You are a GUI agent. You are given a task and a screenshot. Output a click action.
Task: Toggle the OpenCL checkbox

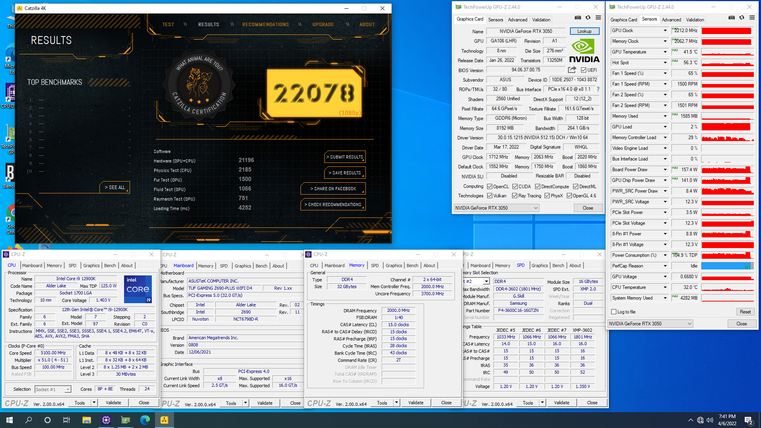pos(489,187)
